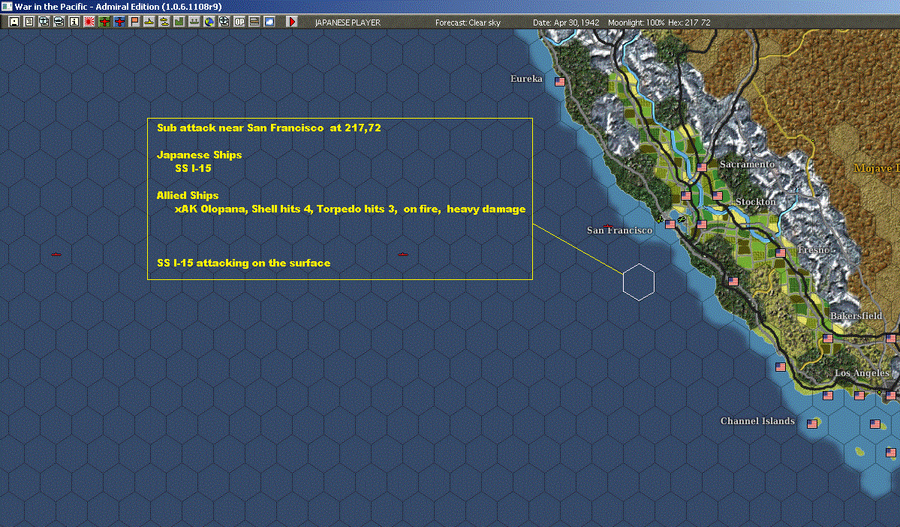Screen dimensions: 900x527
Task: Open the single yellow ship icon
Action: tap(149, 22)
